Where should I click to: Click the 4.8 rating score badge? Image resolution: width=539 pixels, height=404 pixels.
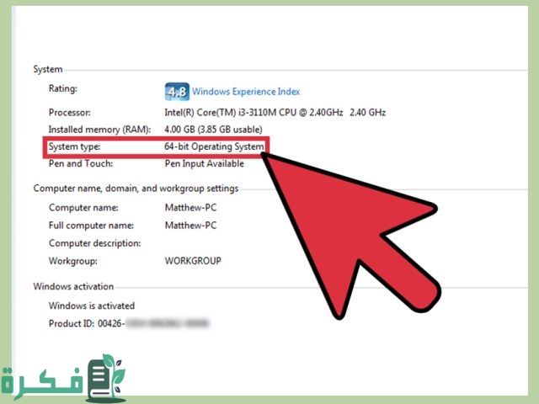coord(176,91)
